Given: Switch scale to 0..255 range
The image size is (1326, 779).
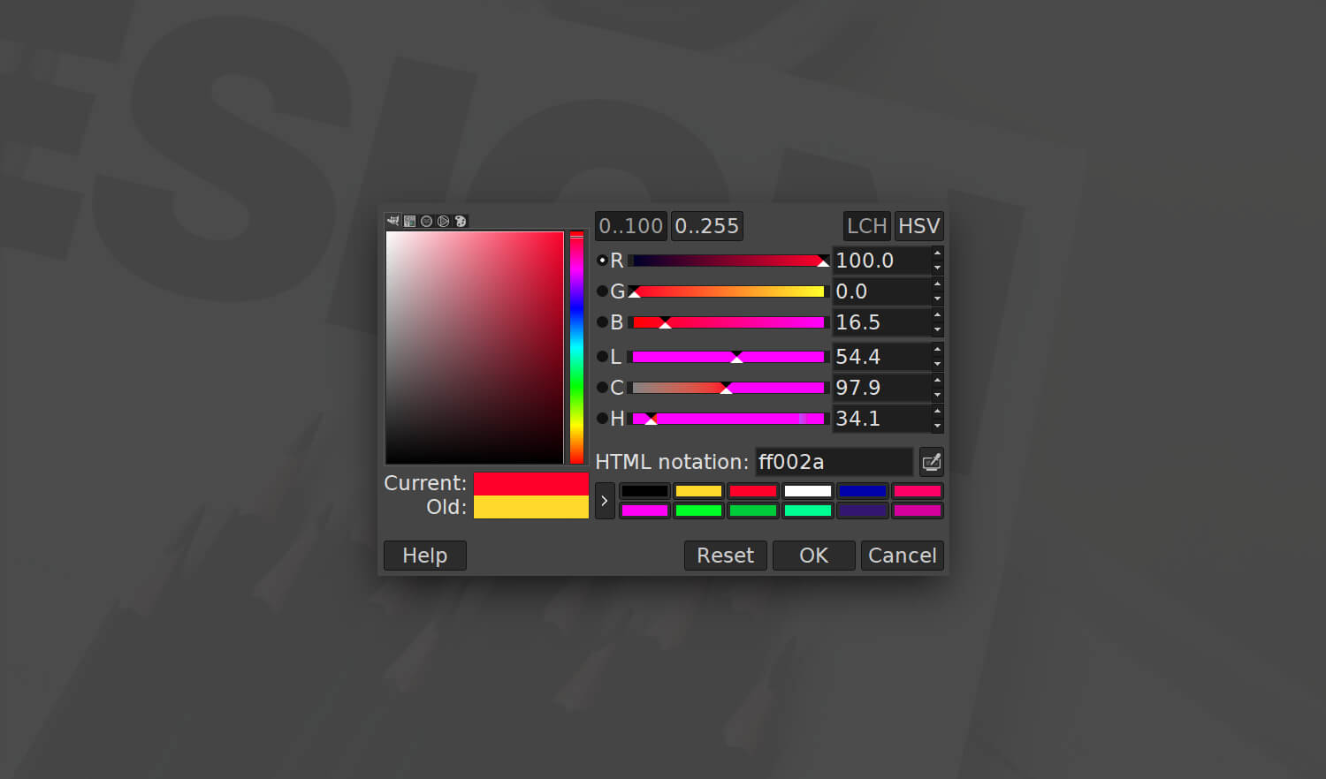Looking at the screenshot, I should pyautogui.click(x=707, y=226).
